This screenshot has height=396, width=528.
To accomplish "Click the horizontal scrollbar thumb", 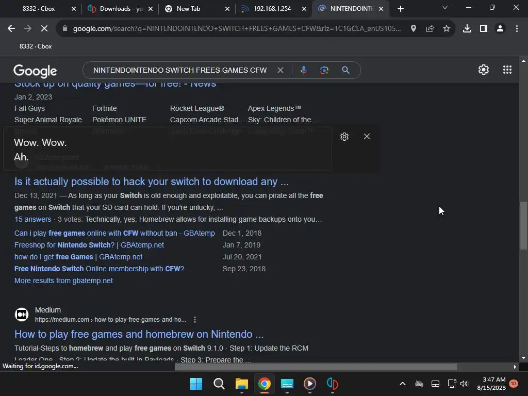I will coord(316,367).
